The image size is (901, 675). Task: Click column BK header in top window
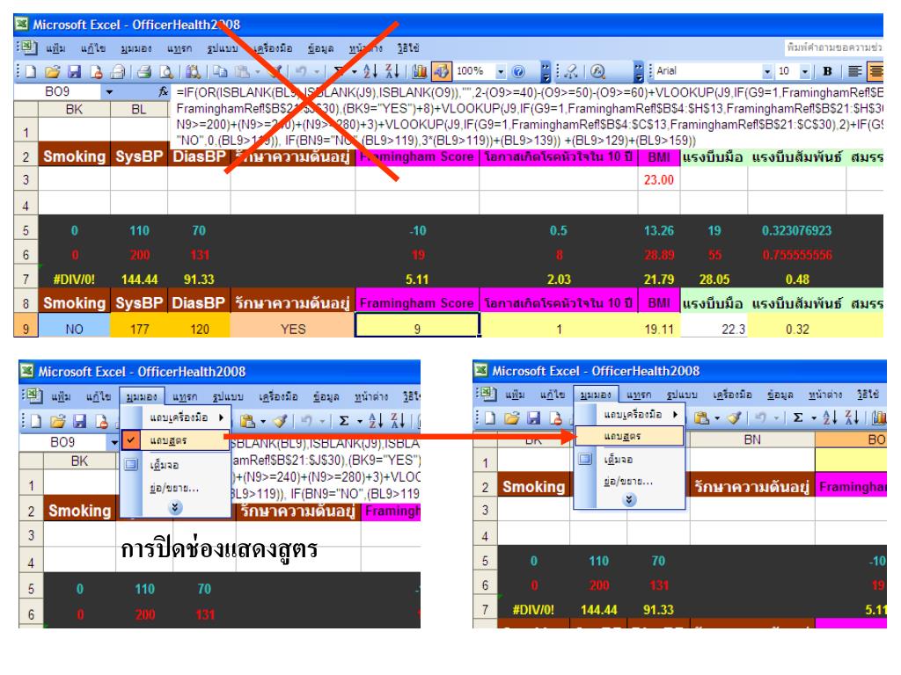point(74,109)
